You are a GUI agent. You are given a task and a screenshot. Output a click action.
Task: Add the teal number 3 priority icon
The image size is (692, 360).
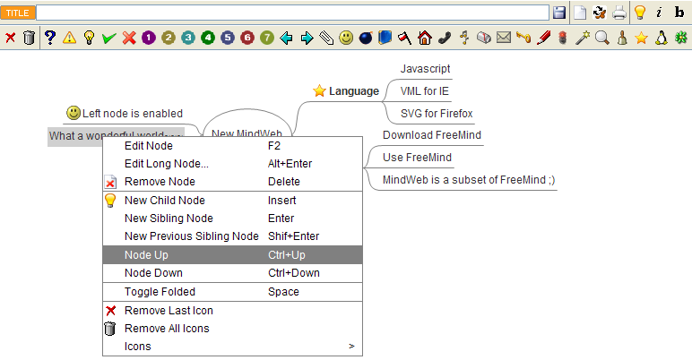click(x=188, y=38)
